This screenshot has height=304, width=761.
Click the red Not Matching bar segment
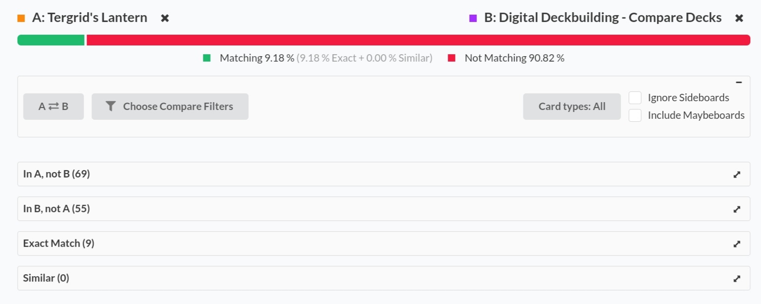pos(418,40)
